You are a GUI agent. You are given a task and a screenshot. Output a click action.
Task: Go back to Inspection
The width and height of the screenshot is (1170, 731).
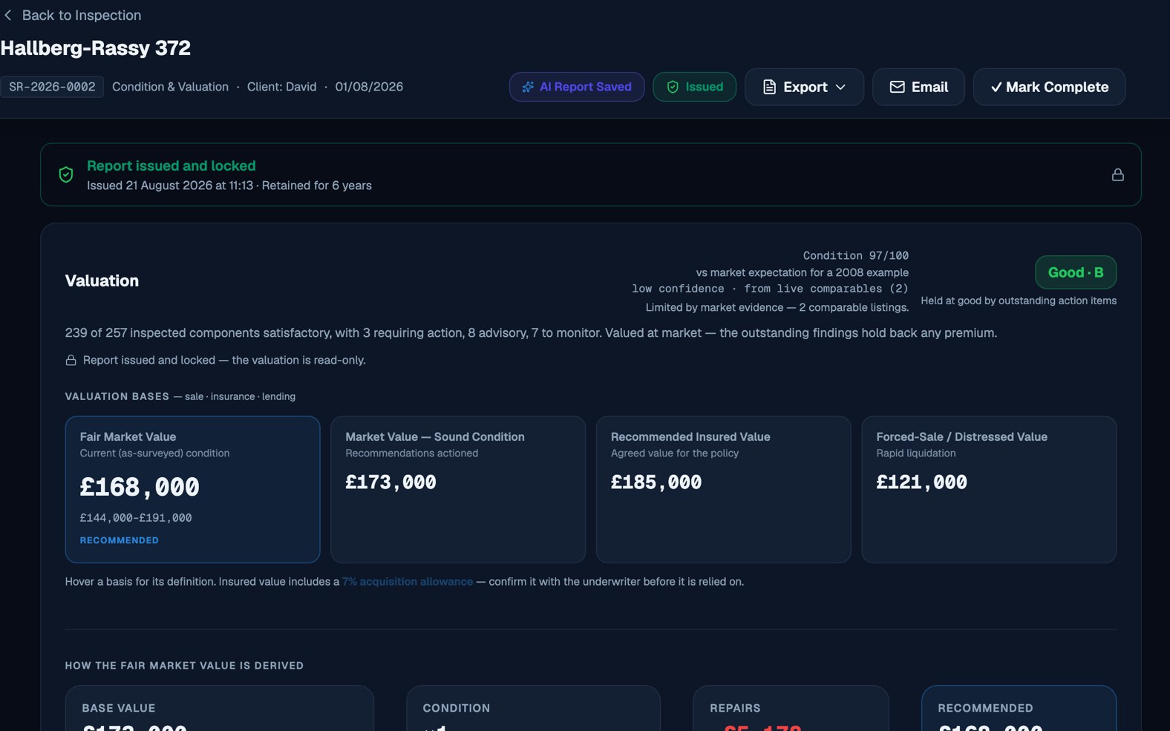coord(73,15)
